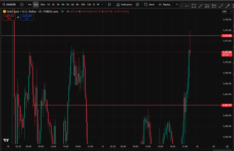Switch chart to 10h interval
234x151 pixels.
click(83, 4)
